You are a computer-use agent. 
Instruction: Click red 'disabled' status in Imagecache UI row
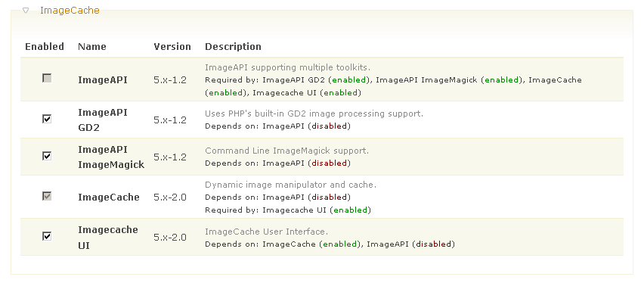(433, 244)
